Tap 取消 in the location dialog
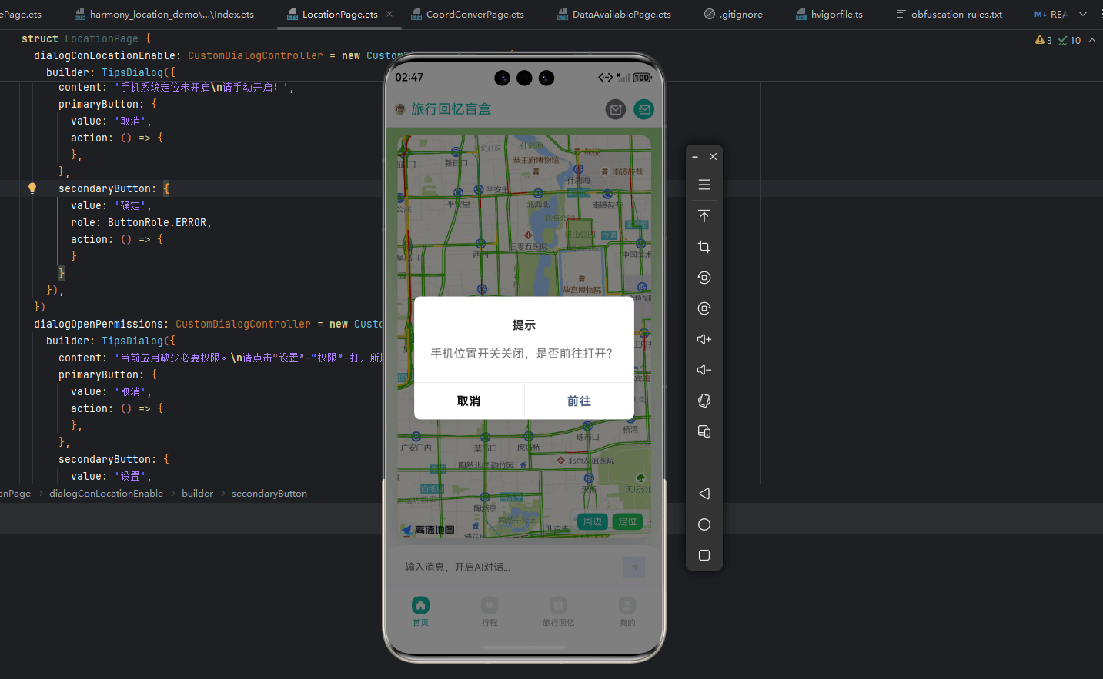 (x=469, y=401)
